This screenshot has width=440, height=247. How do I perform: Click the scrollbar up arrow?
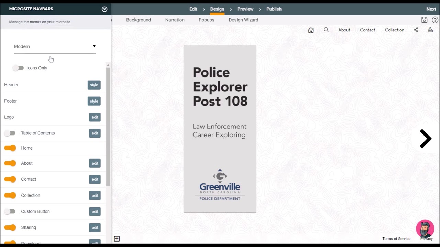(108, 65)
